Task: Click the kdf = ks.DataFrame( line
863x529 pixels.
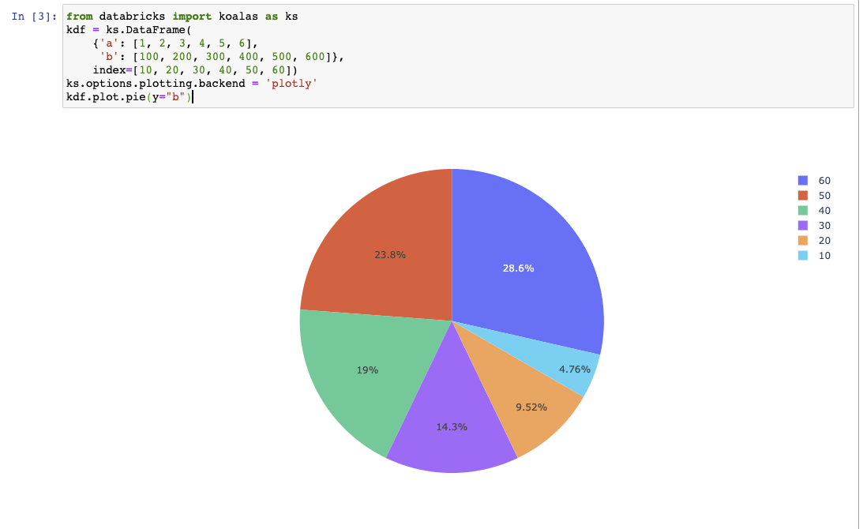Action: [129, 30]
